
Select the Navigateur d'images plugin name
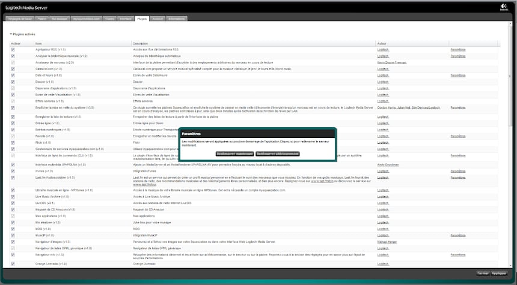click(53, 242)
